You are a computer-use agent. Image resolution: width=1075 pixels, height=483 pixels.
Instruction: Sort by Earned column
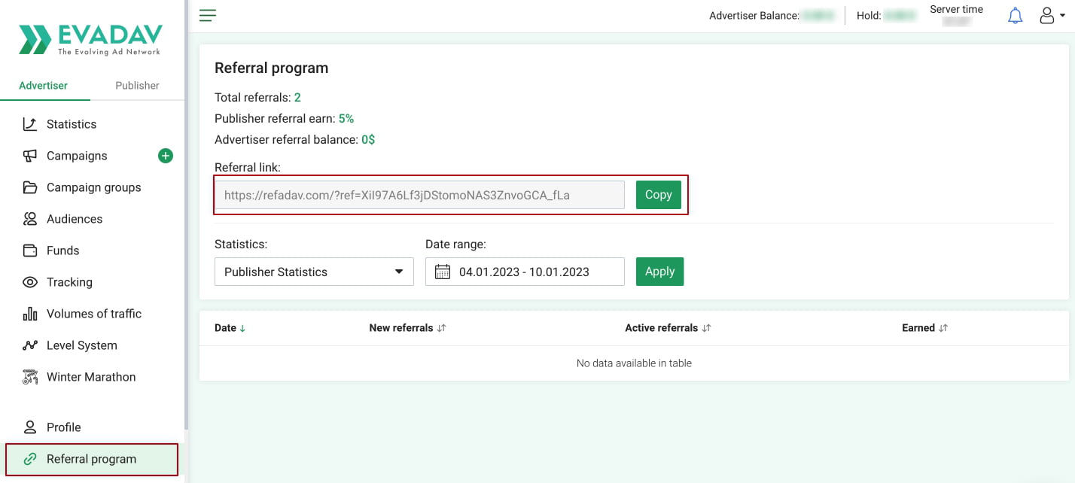pos(924,328)
